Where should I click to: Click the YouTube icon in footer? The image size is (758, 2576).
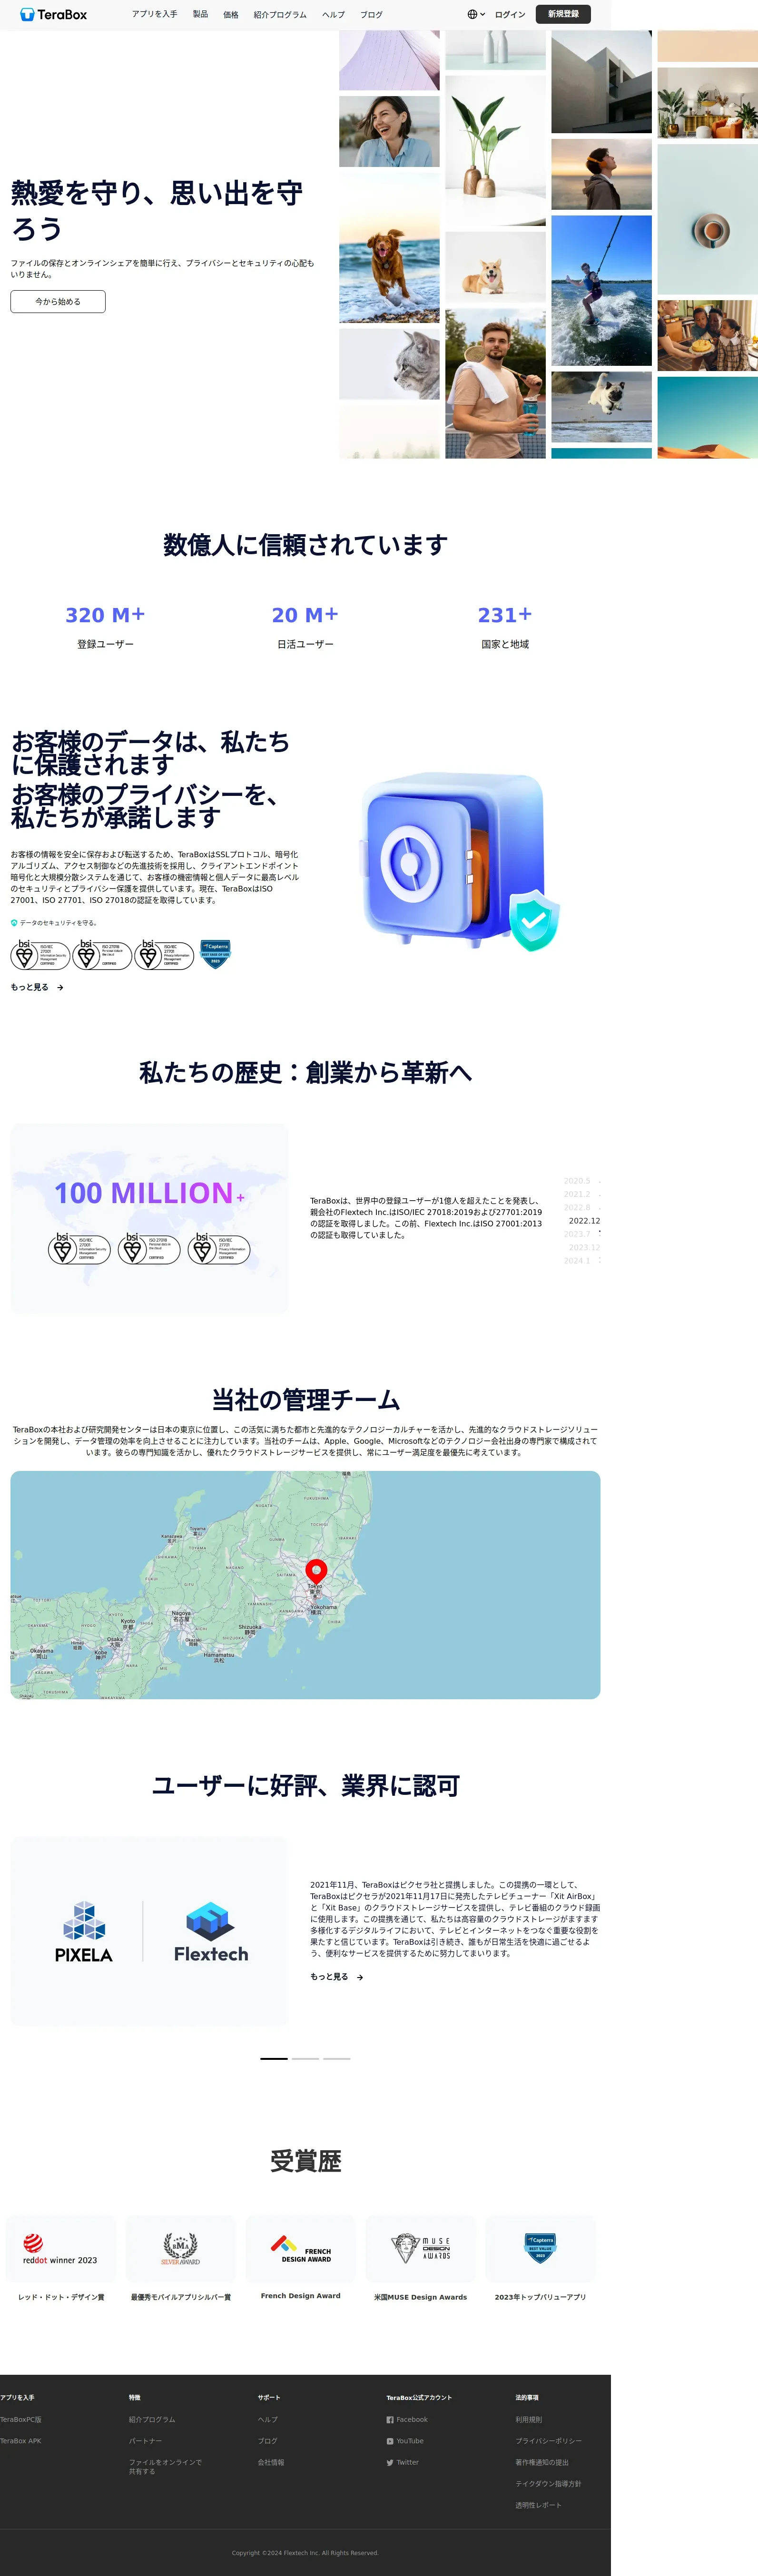(x=390, y=2440)
